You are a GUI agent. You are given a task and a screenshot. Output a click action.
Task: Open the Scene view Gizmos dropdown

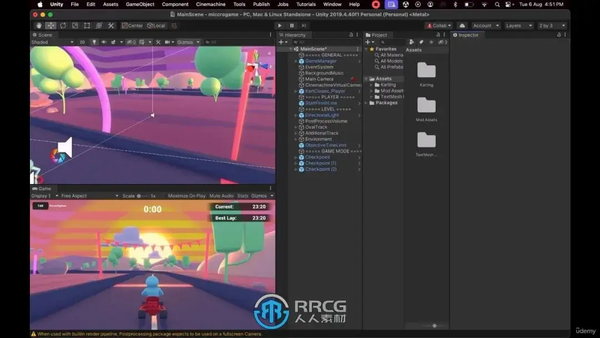(x=188, y=42)
